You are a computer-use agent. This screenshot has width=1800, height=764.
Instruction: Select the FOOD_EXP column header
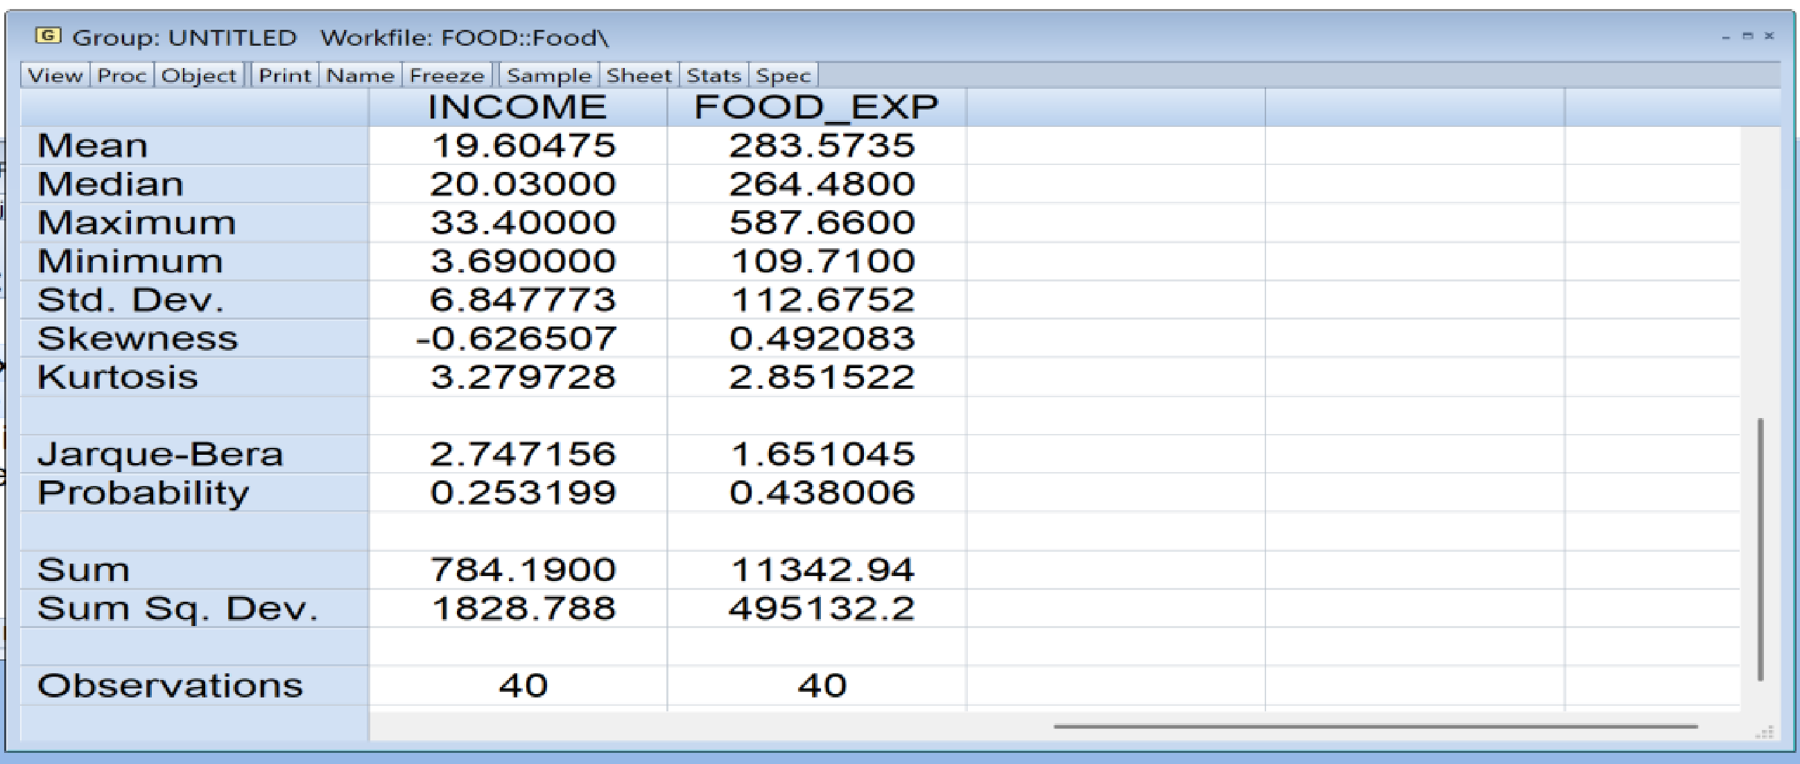(816, 107)
